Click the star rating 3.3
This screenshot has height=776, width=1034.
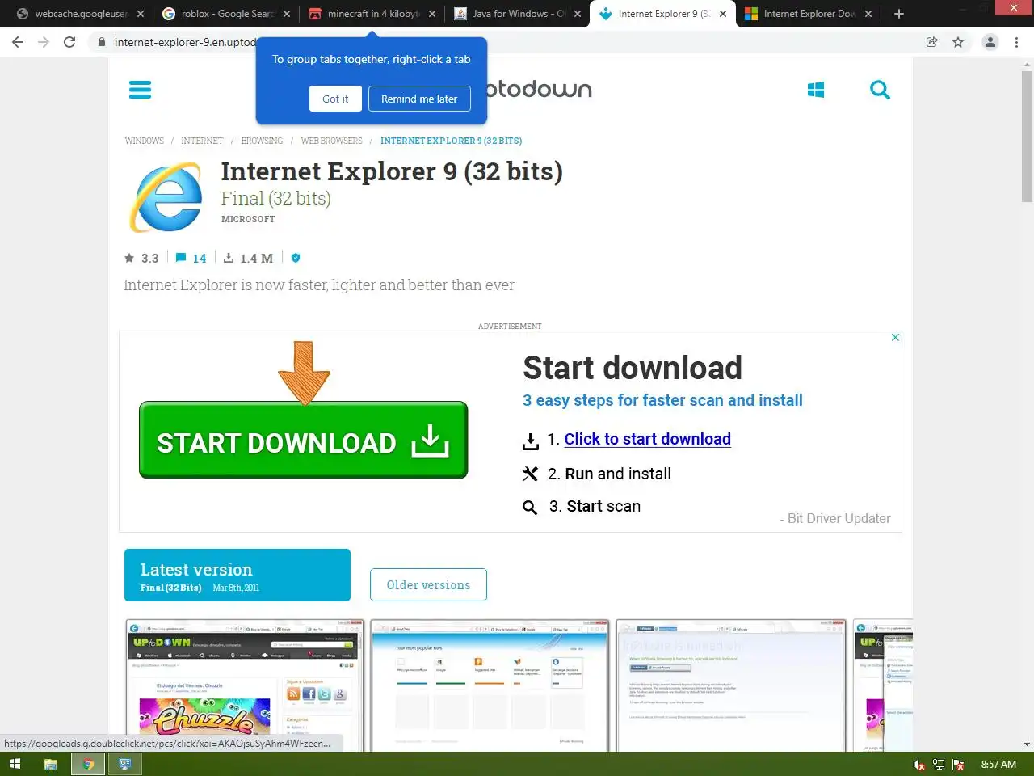coord(141,258)
